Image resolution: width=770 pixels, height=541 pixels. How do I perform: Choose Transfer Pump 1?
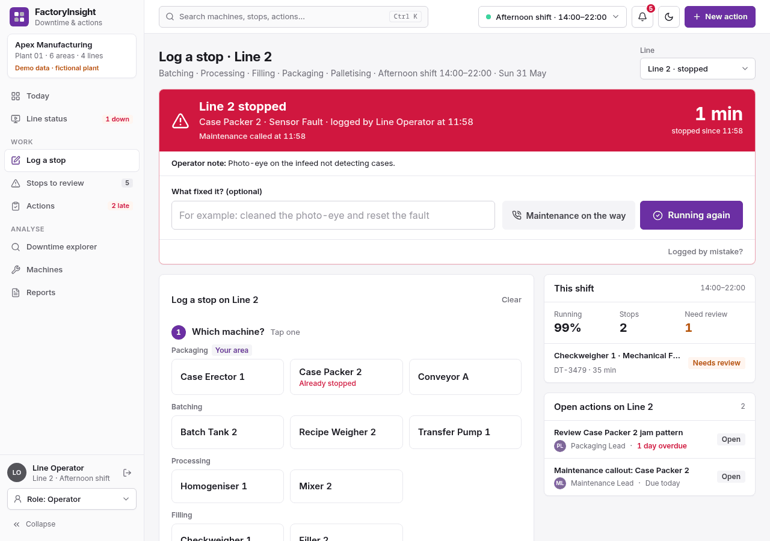tap(465, 432)
